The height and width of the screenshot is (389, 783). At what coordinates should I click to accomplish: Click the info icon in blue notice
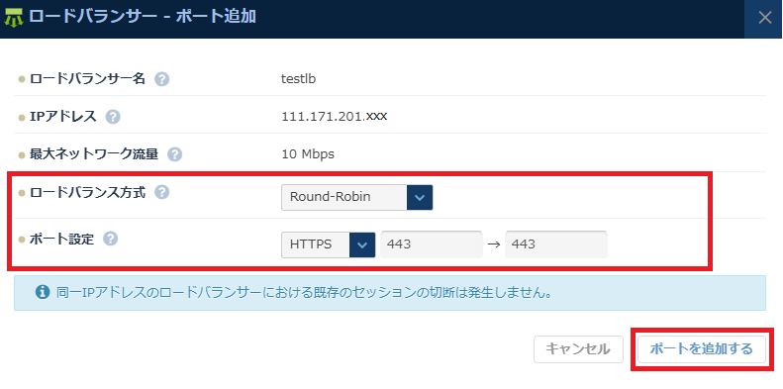43,292
